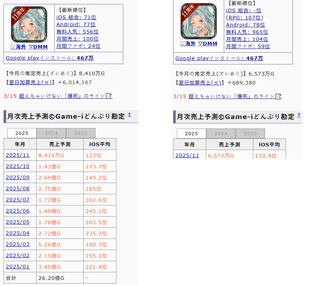Open 2025/10 month link
Screen dimensions: 314x286
(x=18, y=167)
